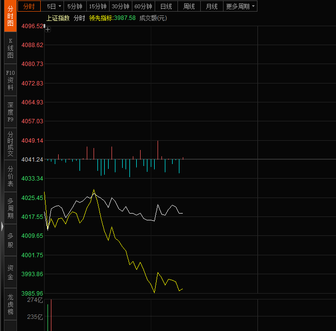
Task: Open F10资料 sidebar item
Action: pos(10,80)
